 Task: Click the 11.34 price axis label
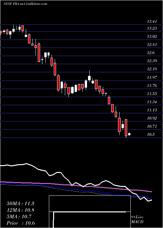click(152, 102)
